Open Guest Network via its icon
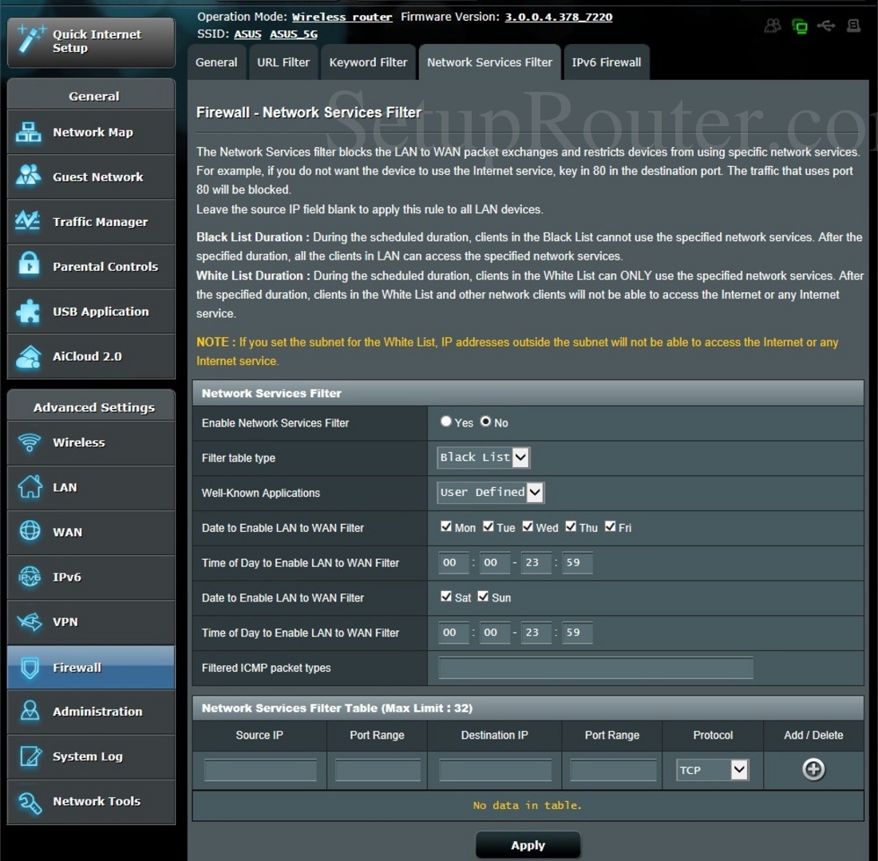This screenshot has width=878, height=861. tap(29, 177)
